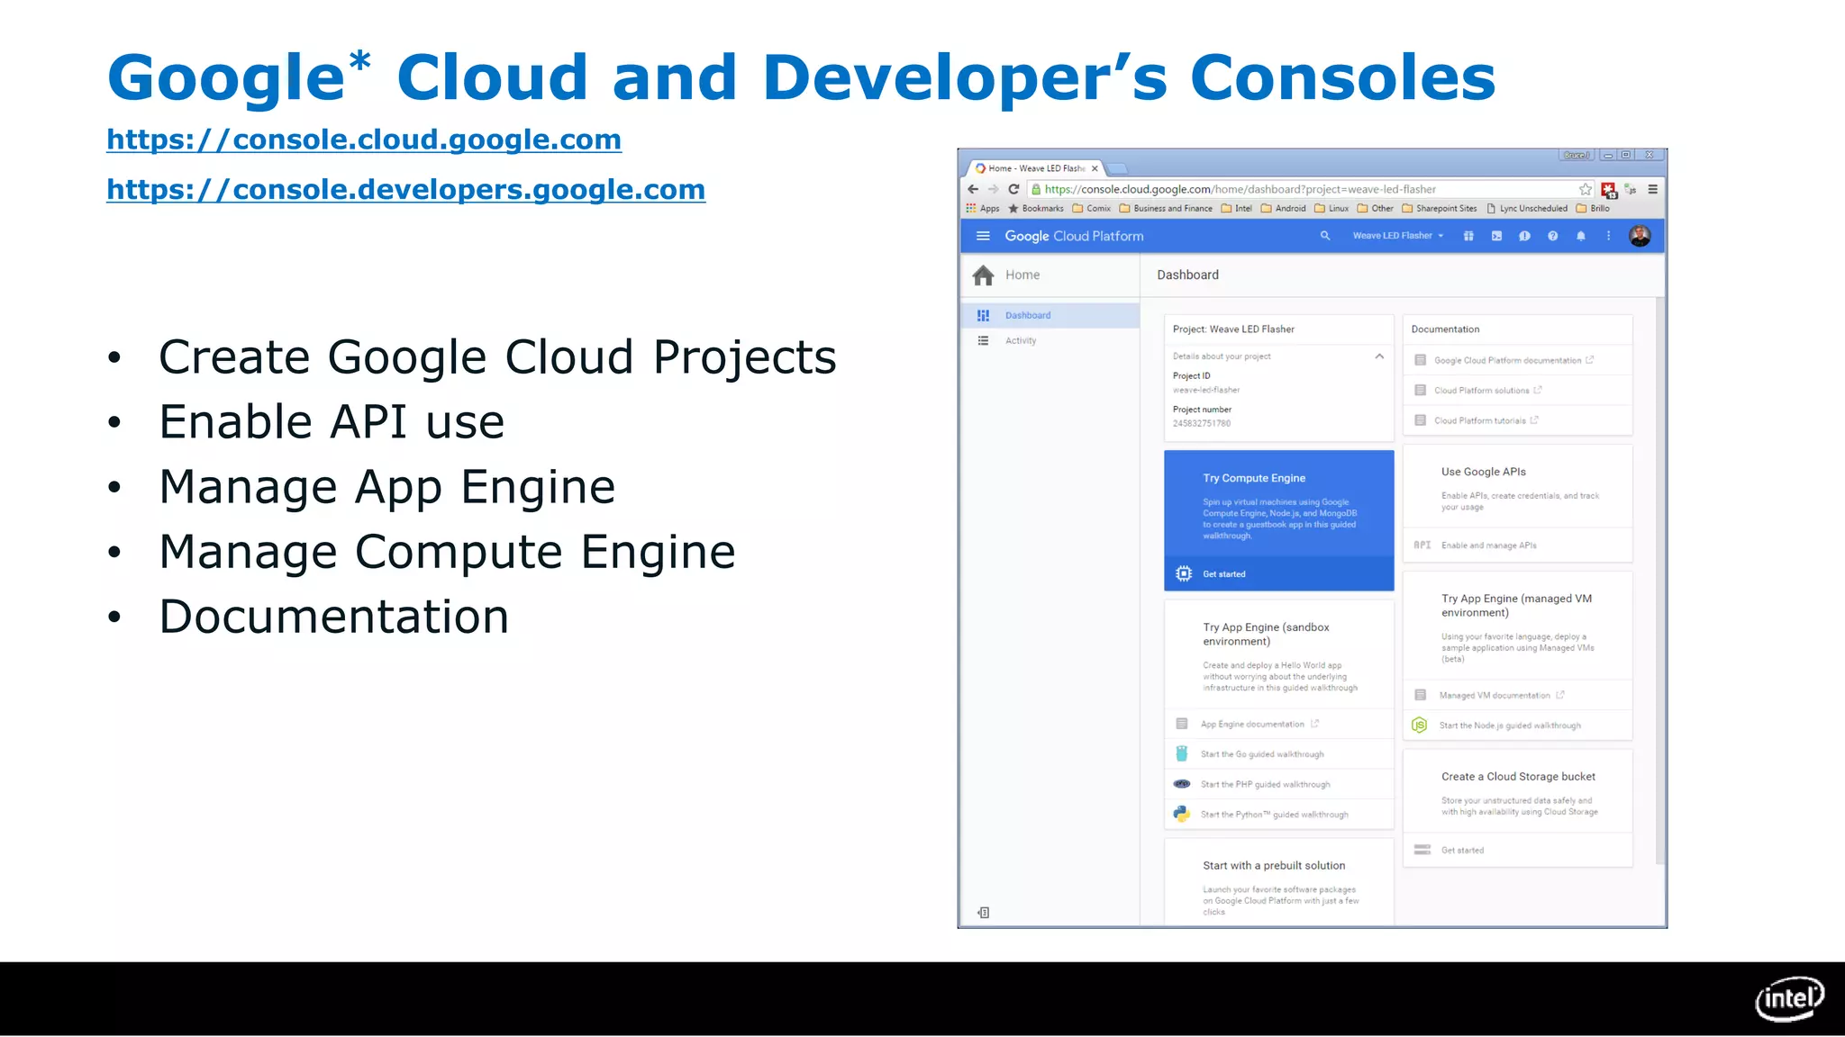This screenshot has height=1037, width=1845.
Task: Open the Sharepoint Sites bookmark folder
Action: [1440, 208]
